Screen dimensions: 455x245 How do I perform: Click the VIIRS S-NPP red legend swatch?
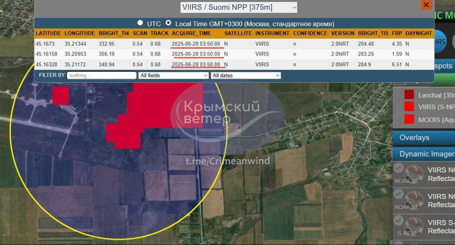(x=409, y=106)
